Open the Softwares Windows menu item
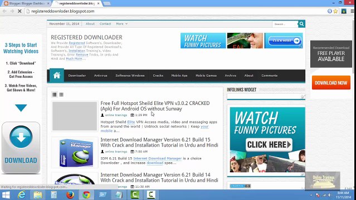 pos(130,76)
